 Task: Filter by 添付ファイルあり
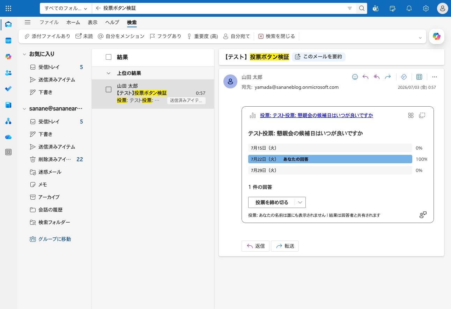coord(47,36)
